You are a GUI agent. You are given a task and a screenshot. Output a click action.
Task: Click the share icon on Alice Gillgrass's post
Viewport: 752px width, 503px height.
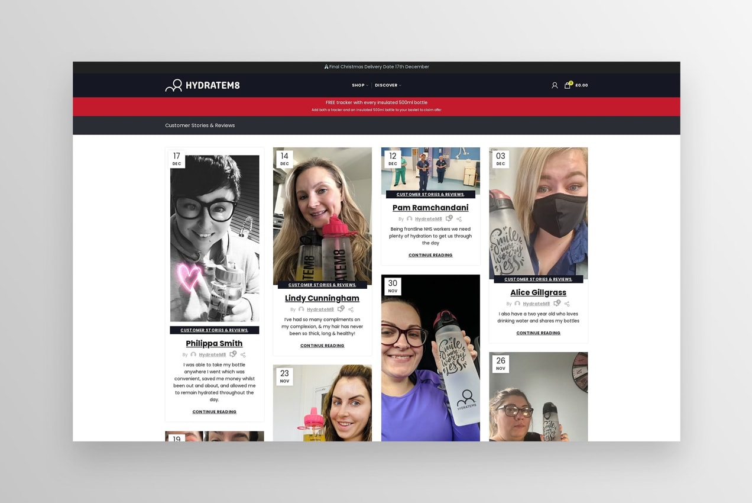click(x=566, y=304)
